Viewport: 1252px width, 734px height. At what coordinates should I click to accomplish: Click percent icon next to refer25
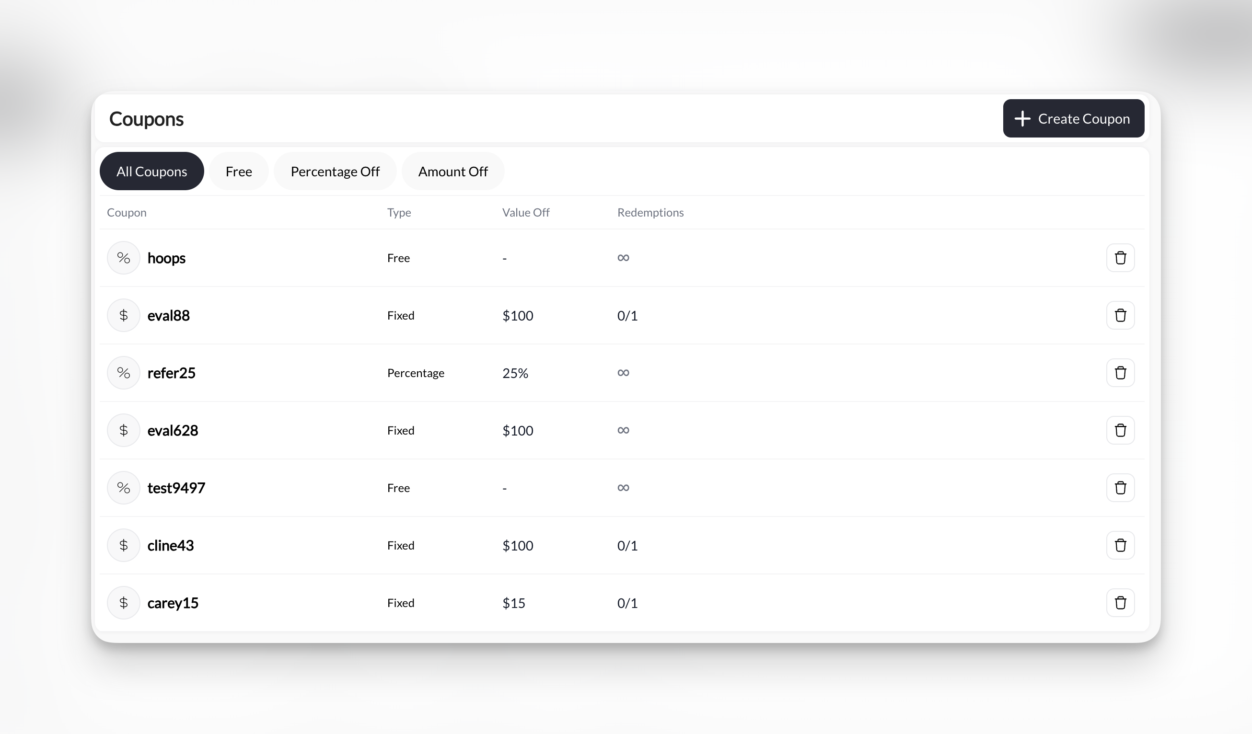coord(123,373)
